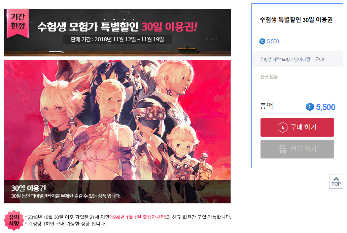Image resolution: width=347 pixels, height=233 pixels.
Task: Click the red birthdate eligibility text
Action: [138, 217]
